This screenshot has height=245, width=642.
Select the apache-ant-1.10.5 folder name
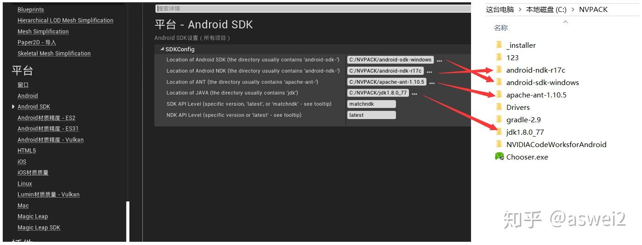[x=536, y=95]
